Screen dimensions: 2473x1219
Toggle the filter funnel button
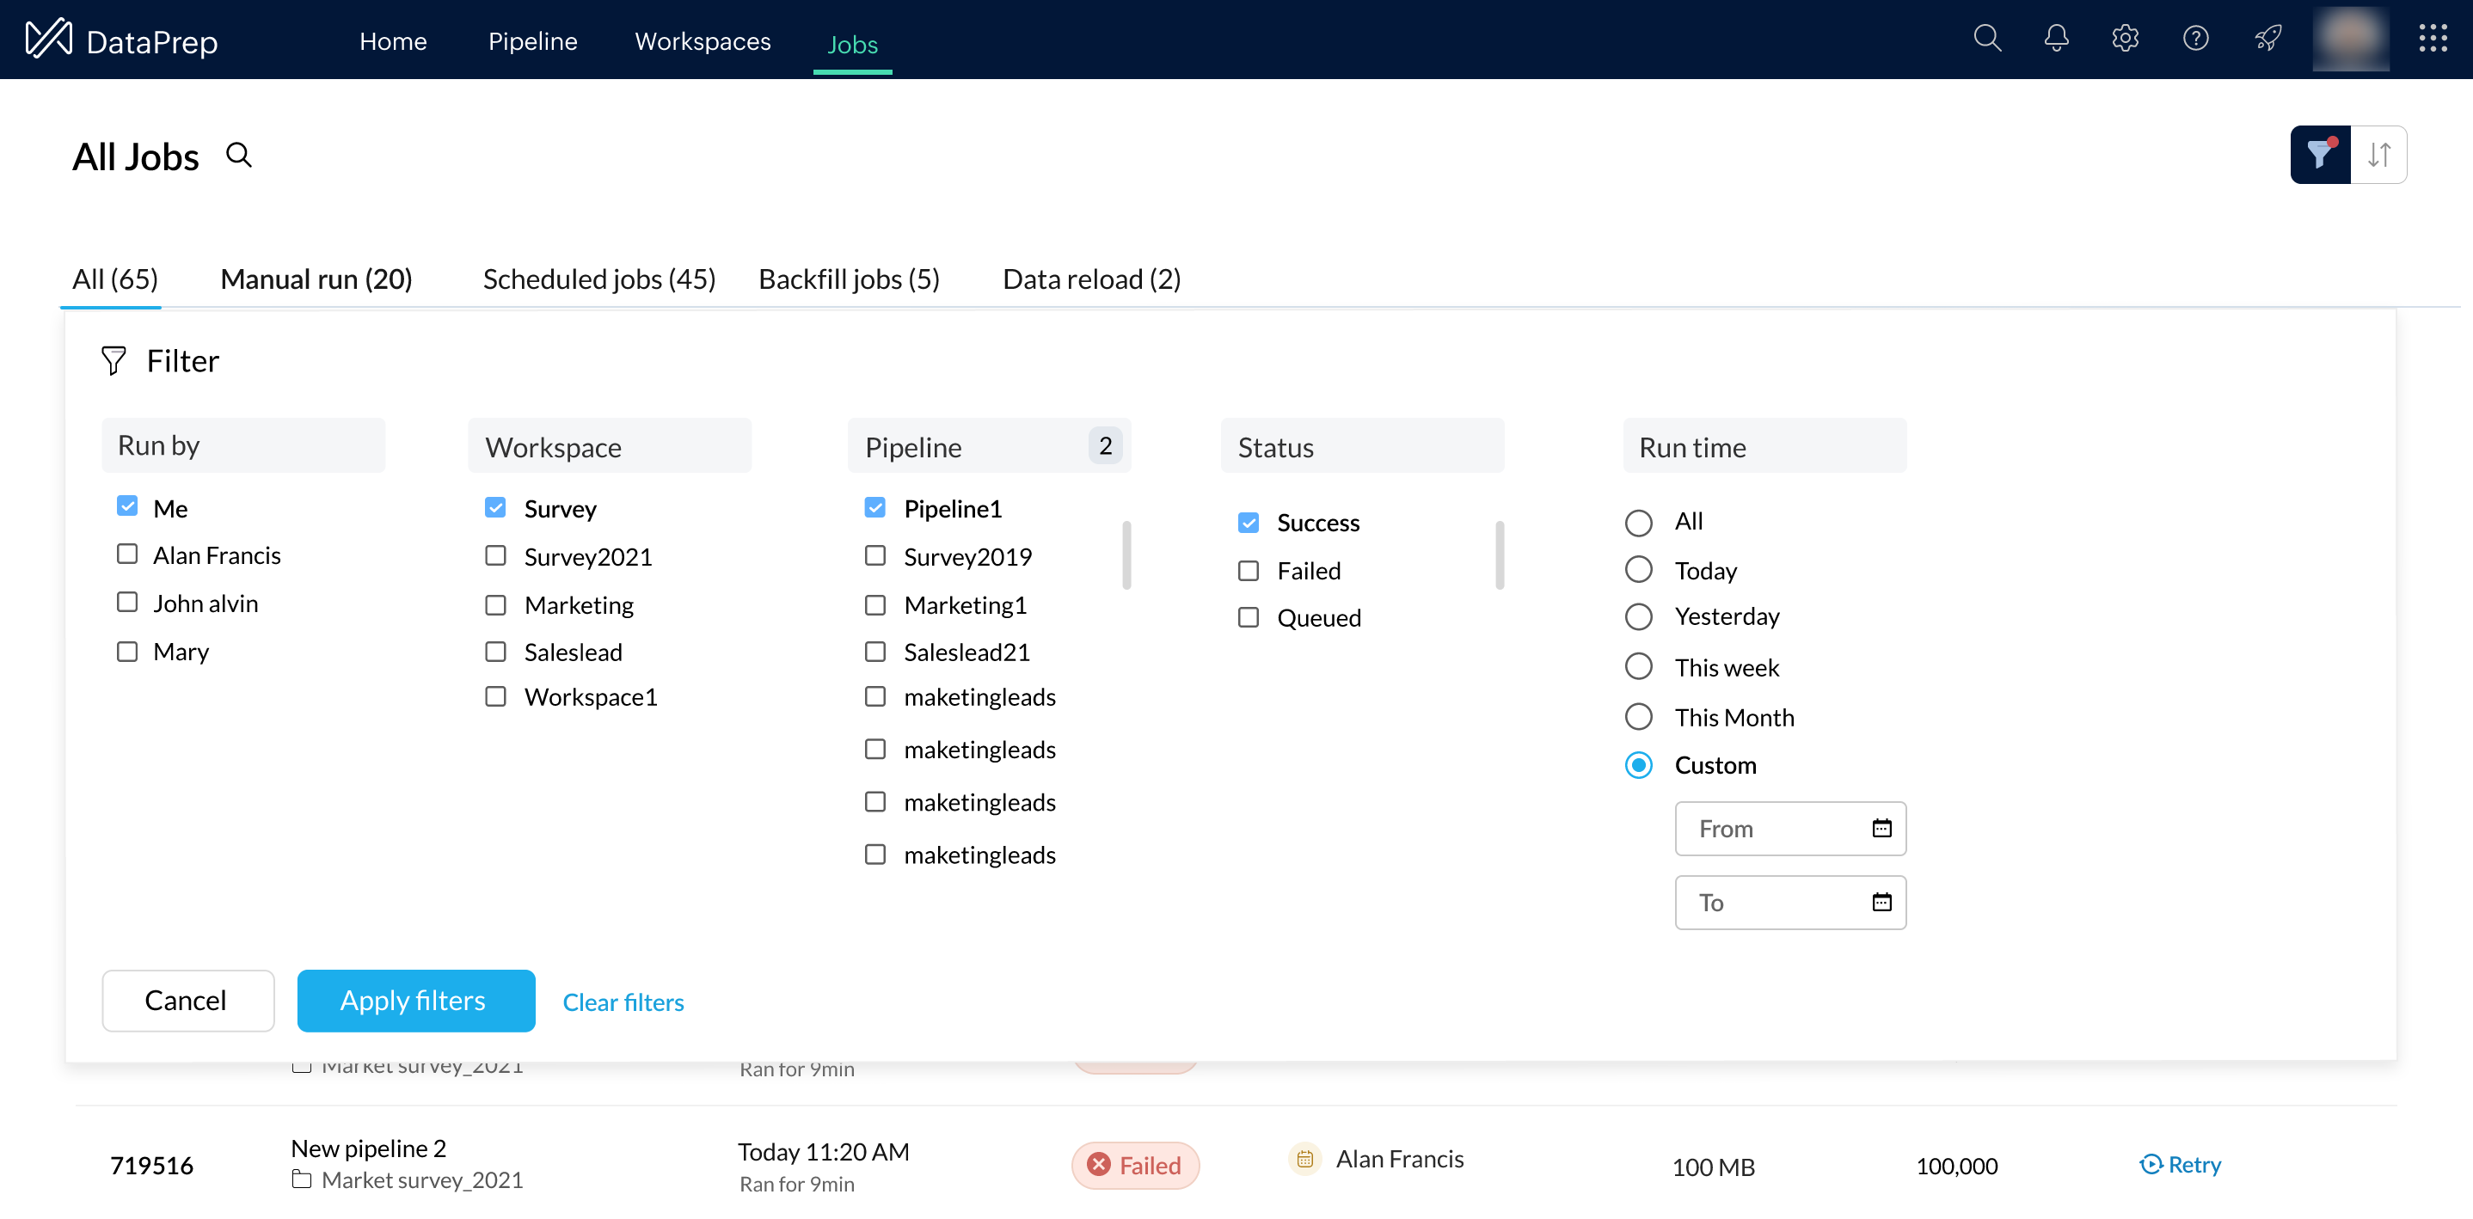point(2319,155)
